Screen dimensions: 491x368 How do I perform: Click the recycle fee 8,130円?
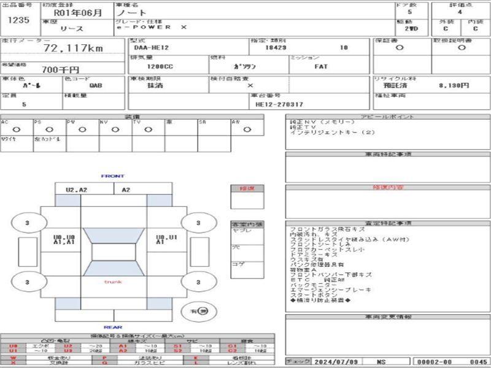(454, 85)
